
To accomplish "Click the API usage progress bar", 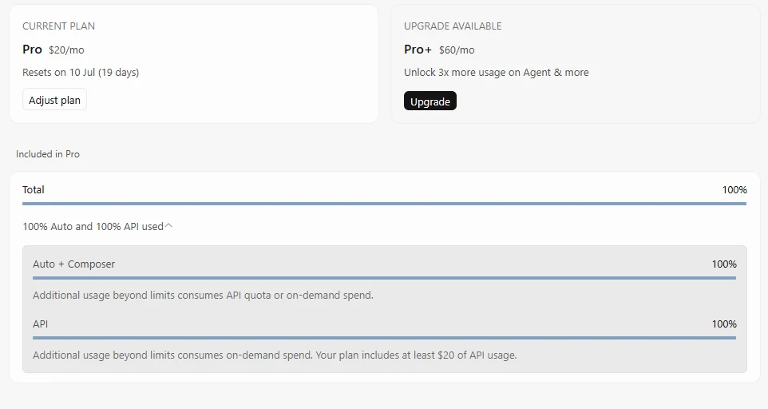I will [384, 337].
